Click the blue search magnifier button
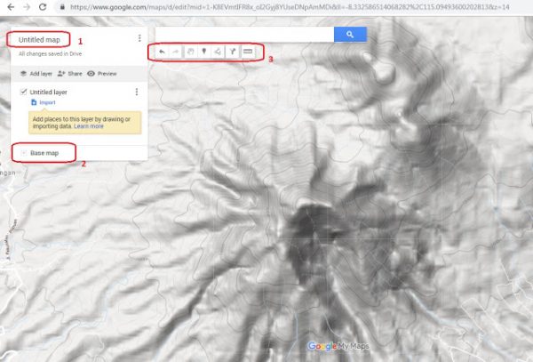The width and height of the screenshot is (533, 362). click(350, 34)
